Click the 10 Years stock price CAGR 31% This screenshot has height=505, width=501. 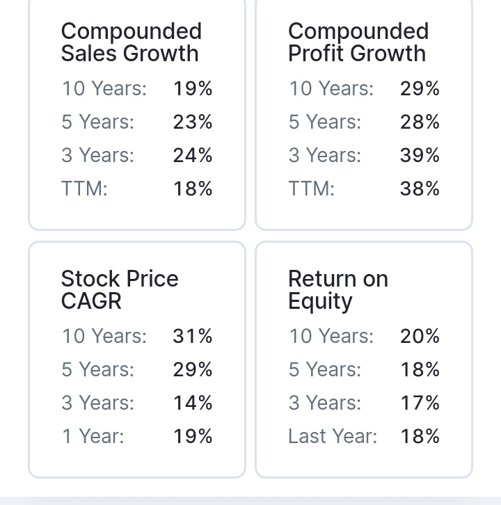[193, 337]
